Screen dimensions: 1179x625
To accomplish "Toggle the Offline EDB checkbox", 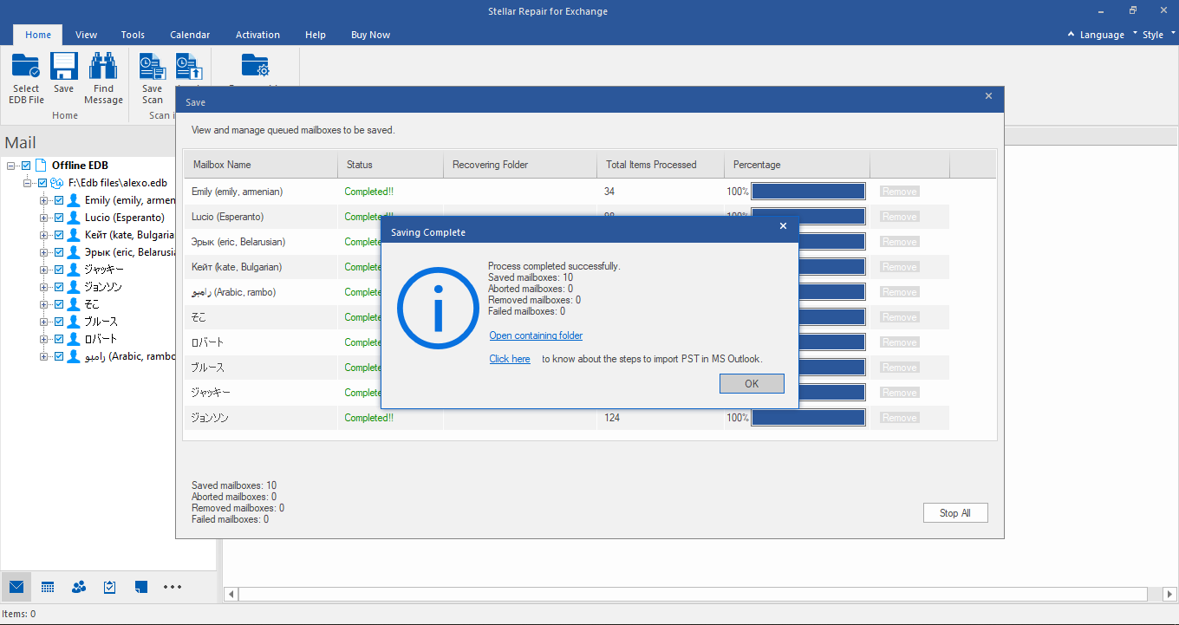I will point(26,166).
